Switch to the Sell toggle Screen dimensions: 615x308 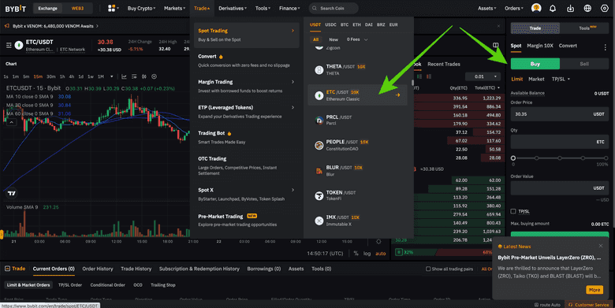pos(584,64)
